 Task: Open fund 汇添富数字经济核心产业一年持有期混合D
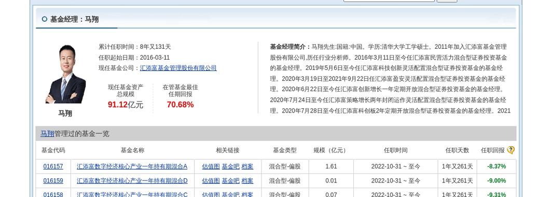point(132,181)
